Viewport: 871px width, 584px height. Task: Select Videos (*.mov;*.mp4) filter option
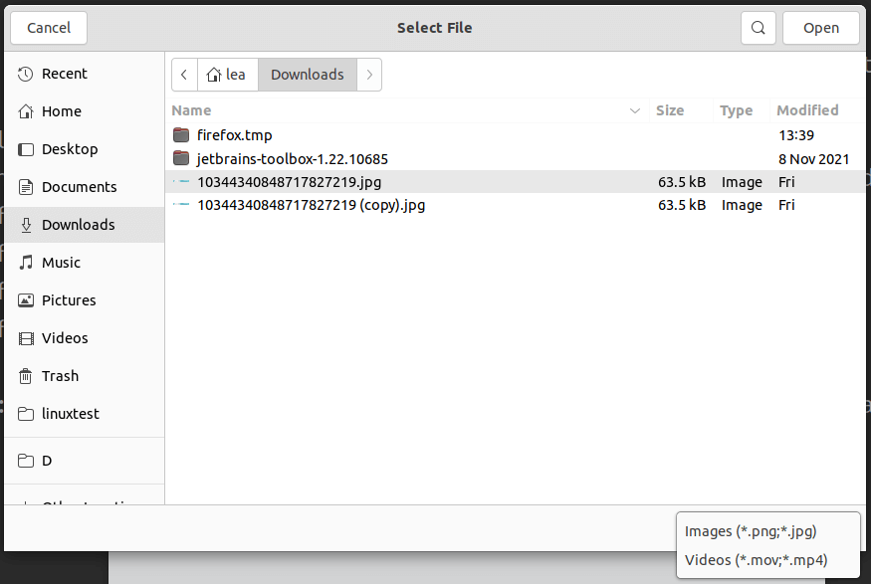pyautogui.click(x=756, y=560)
